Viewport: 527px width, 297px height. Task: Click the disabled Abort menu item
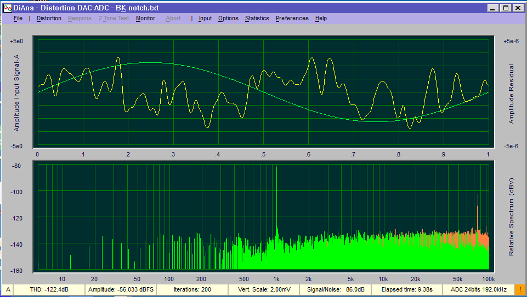coord(173,19)
